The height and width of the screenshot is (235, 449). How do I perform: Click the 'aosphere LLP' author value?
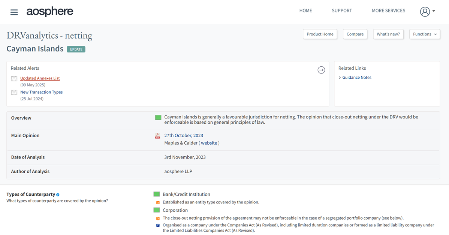[178, 171]
